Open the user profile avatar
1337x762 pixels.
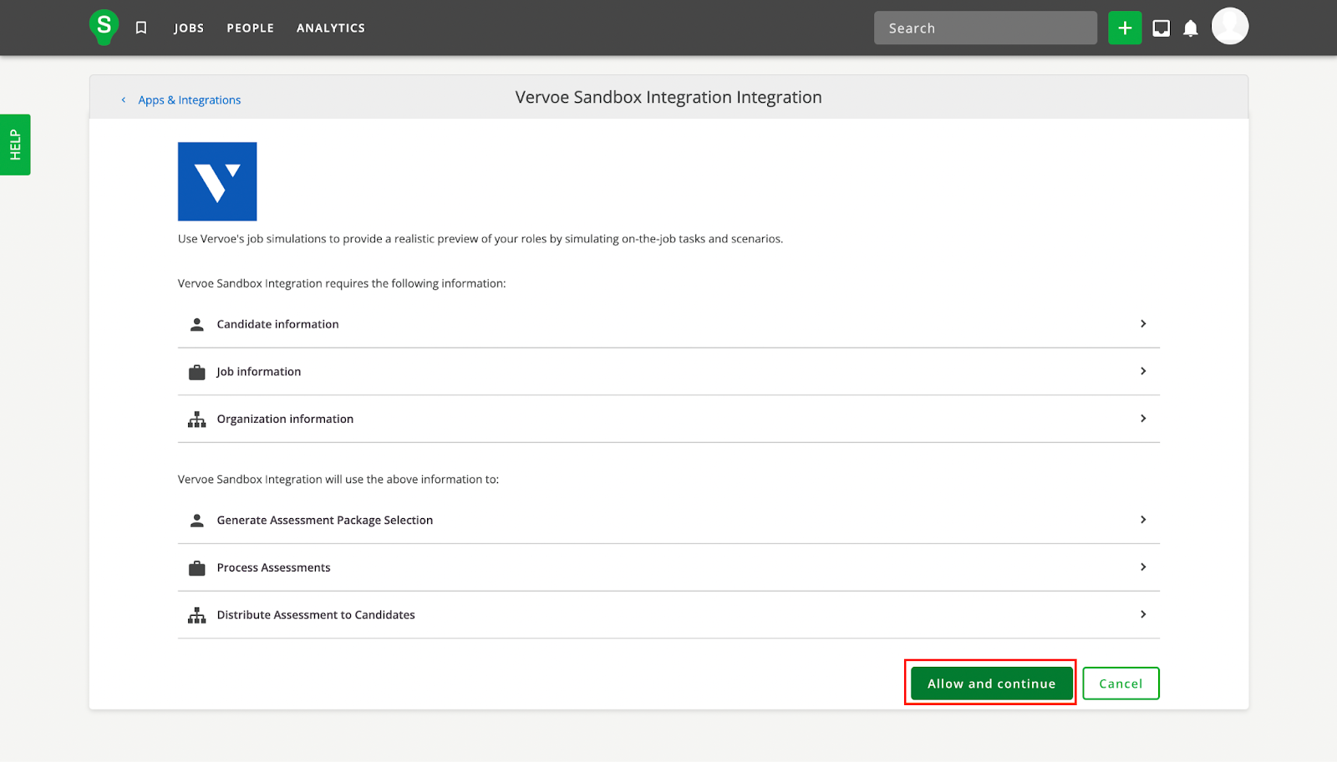click(x=1230, y=26)
